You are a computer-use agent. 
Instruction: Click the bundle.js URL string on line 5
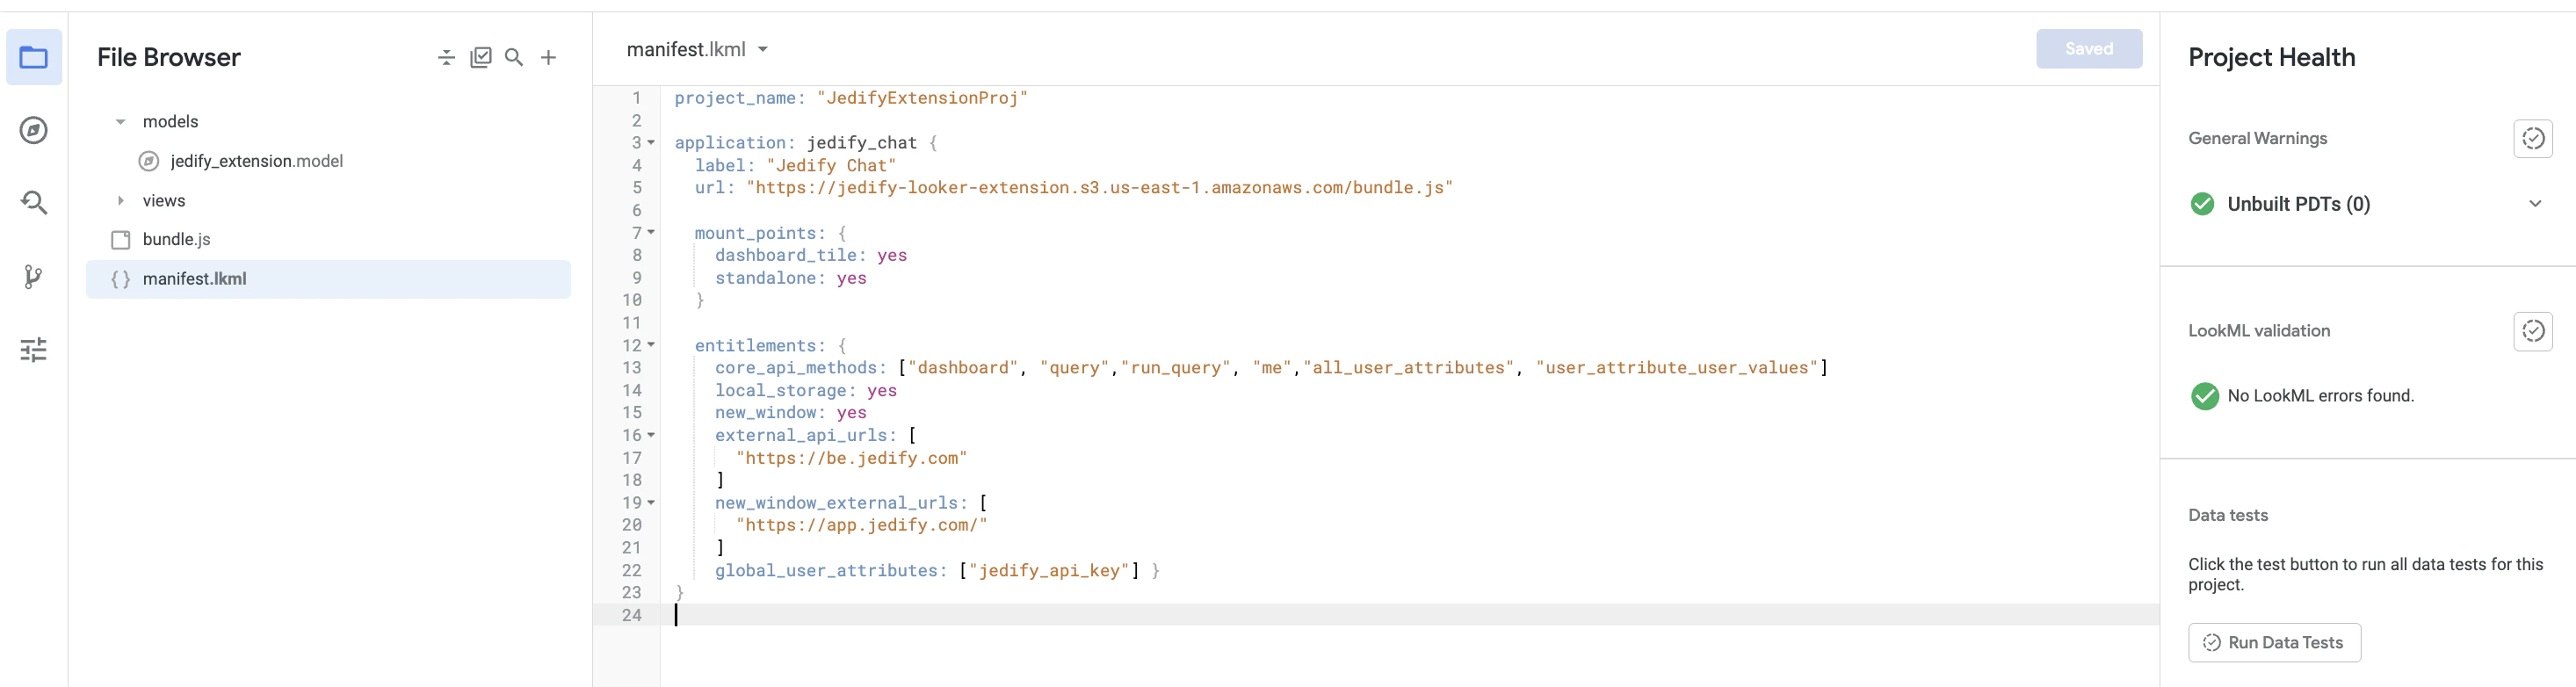click(x=1099, y=188)
